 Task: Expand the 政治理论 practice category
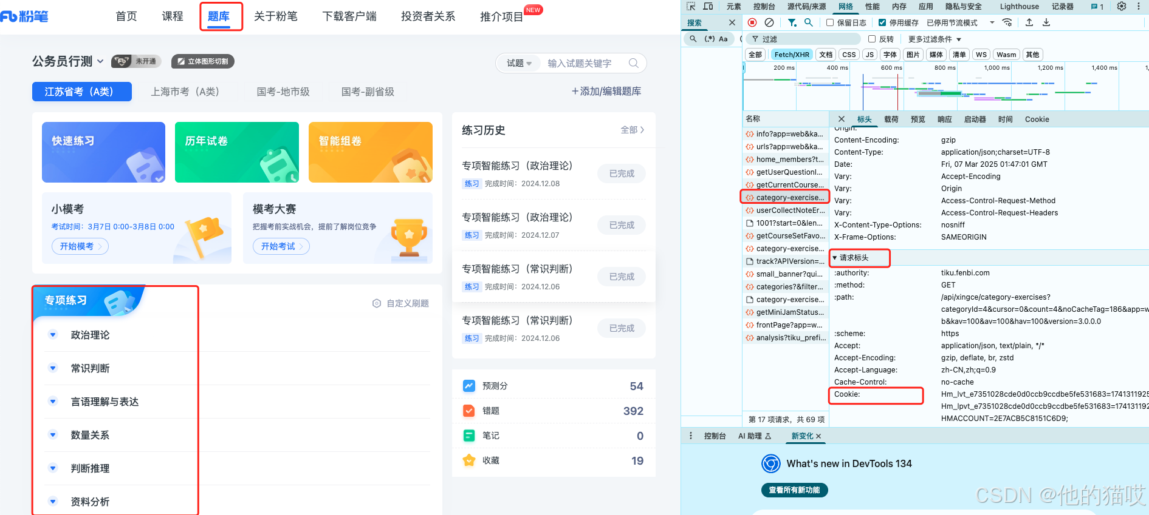point(53,335)
